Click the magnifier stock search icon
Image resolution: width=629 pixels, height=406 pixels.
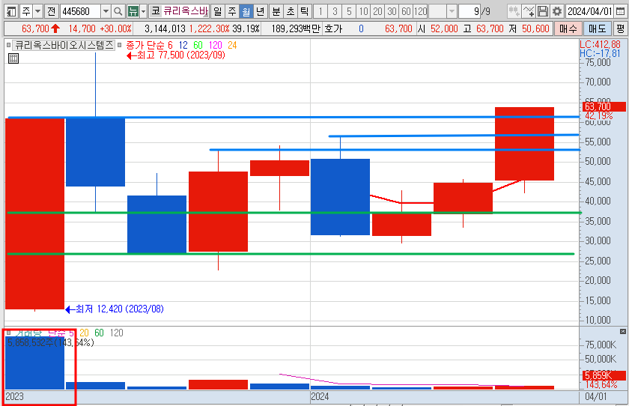118,11
